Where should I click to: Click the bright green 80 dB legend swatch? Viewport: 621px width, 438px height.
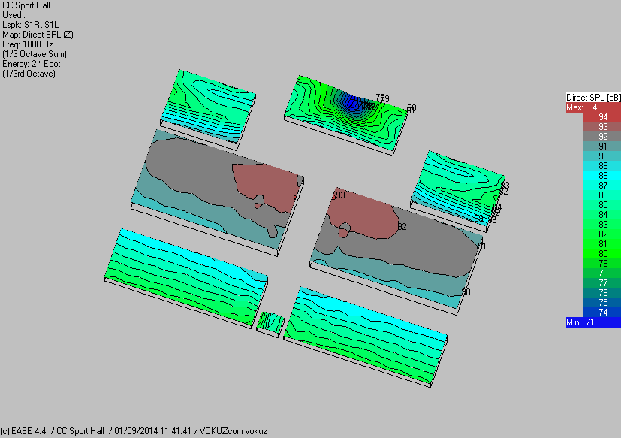point(593,253)
